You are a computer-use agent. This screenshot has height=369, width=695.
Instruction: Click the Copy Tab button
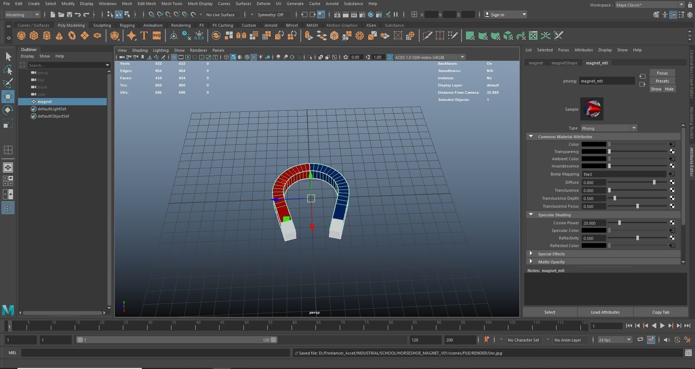[661, 312]
